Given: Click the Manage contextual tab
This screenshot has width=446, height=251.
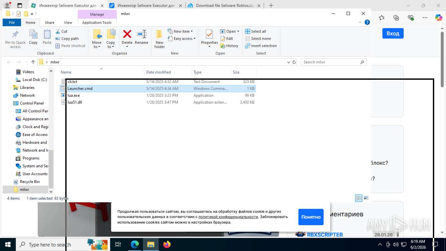Looking at the screenshot, I should (x=97, y=14).
